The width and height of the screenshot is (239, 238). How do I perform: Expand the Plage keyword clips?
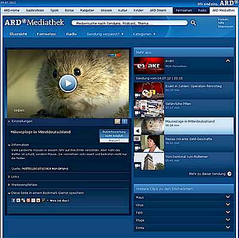[228, 219]
